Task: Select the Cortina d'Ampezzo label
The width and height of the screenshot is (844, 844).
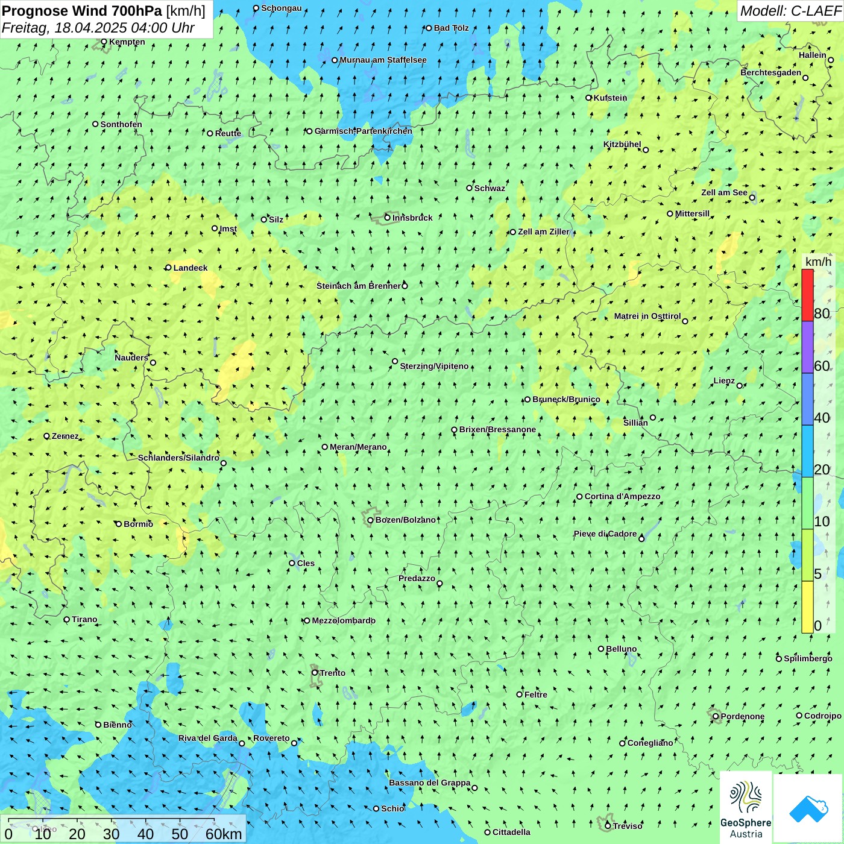Action: click(623, 497)
